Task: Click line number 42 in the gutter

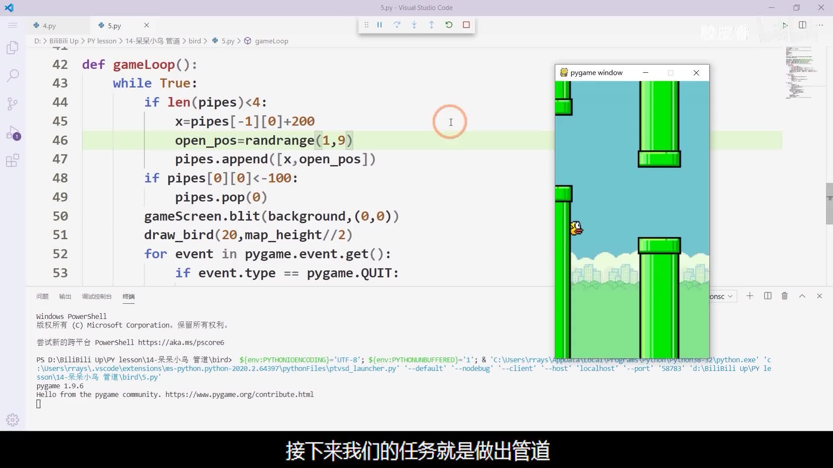Action: click(x=60, y=65)
